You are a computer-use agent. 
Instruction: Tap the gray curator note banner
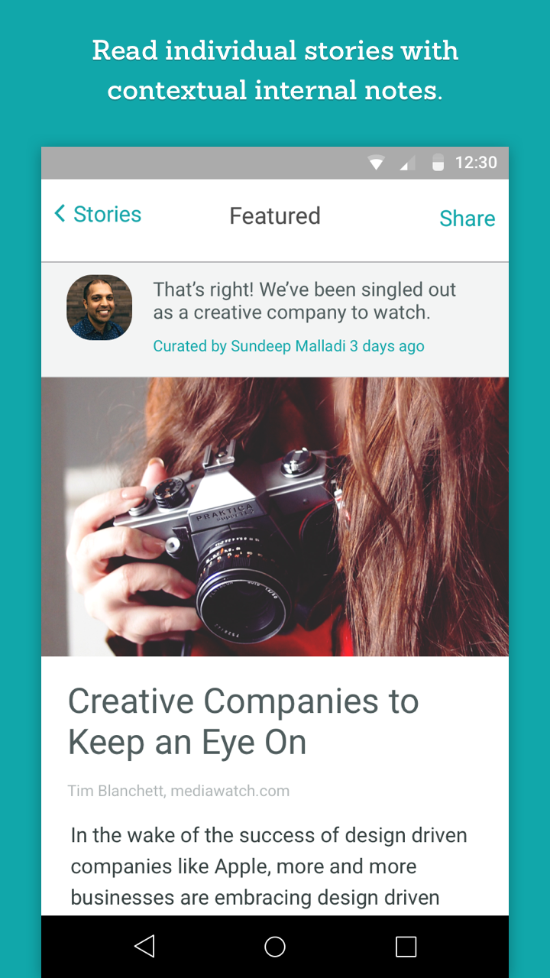click(275, 319)
